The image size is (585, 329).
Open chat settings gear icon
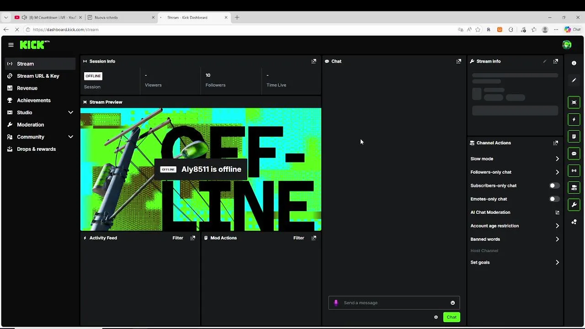pyautogui.click(x=436, y=317)
